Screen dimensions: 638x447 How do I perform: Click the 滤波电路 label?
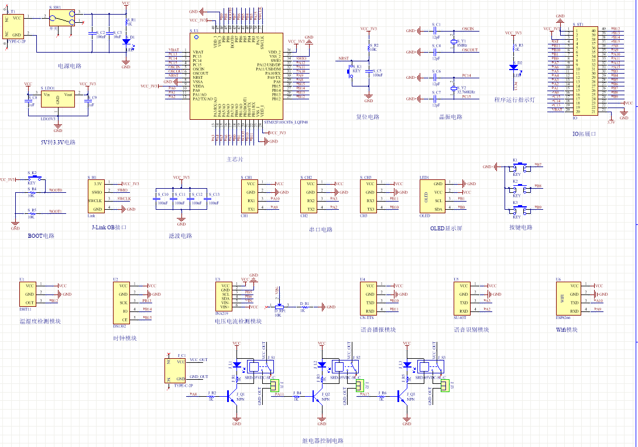point(180,235)
